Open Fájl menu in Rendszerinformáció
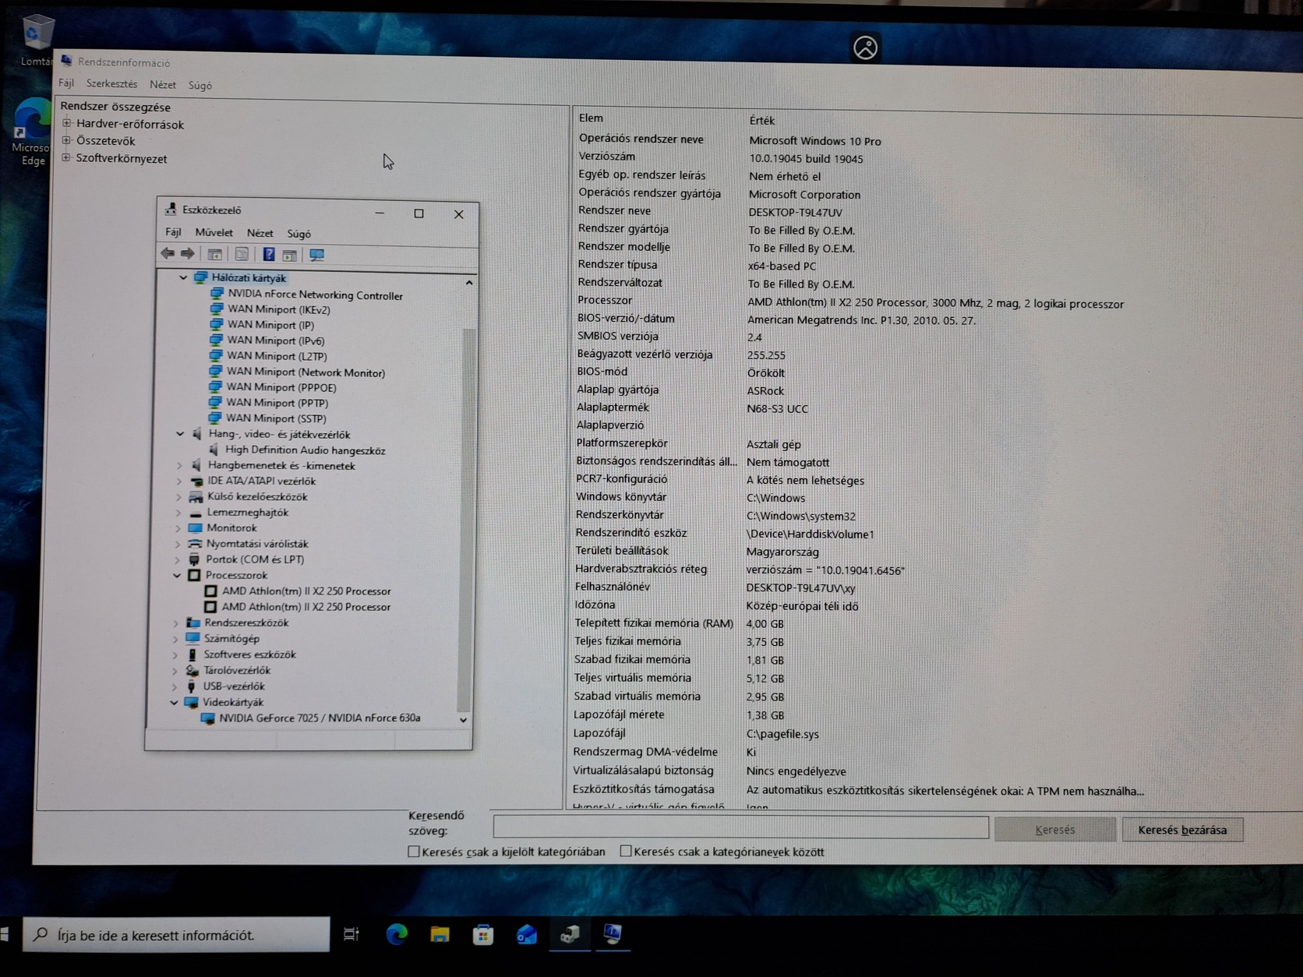1303x977 pixels. coord(66,83)
